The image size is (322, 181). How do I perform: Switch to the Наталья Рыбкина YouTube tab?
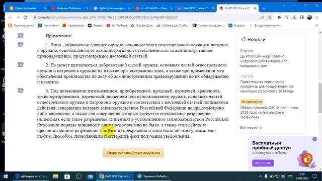69,8
